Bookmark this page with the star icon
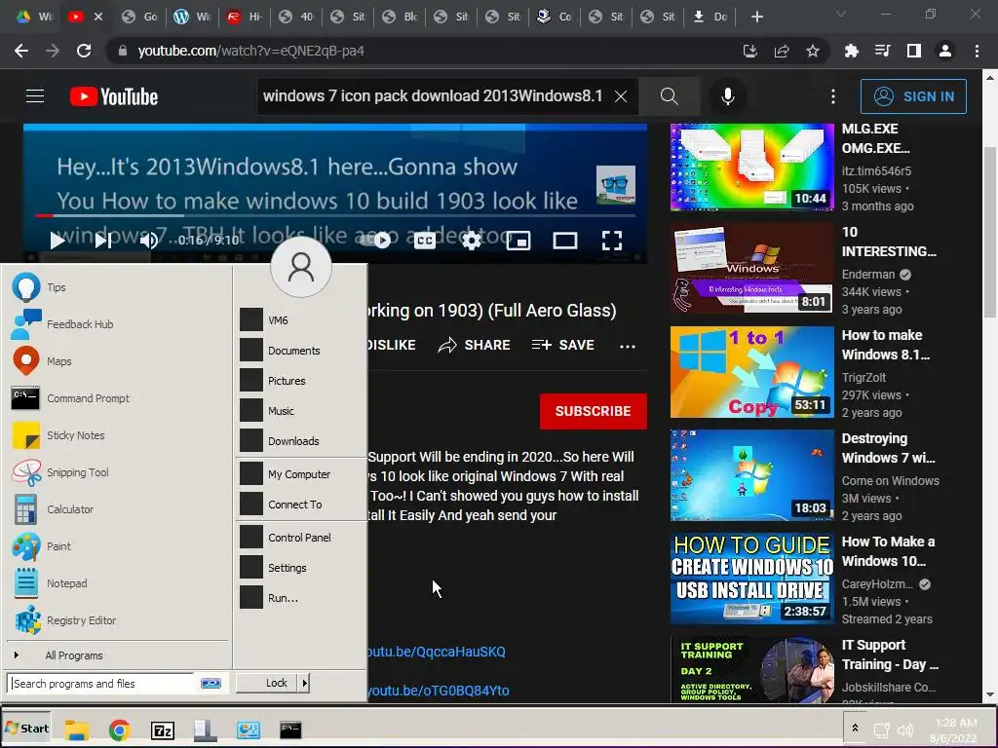 click(x=813, y=51)
